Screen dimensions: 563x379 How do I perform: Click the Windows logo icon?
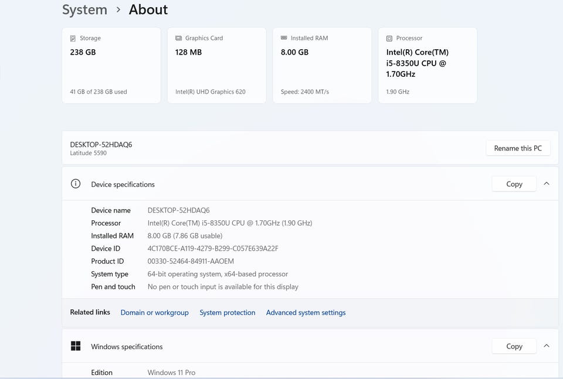[76, 346]
